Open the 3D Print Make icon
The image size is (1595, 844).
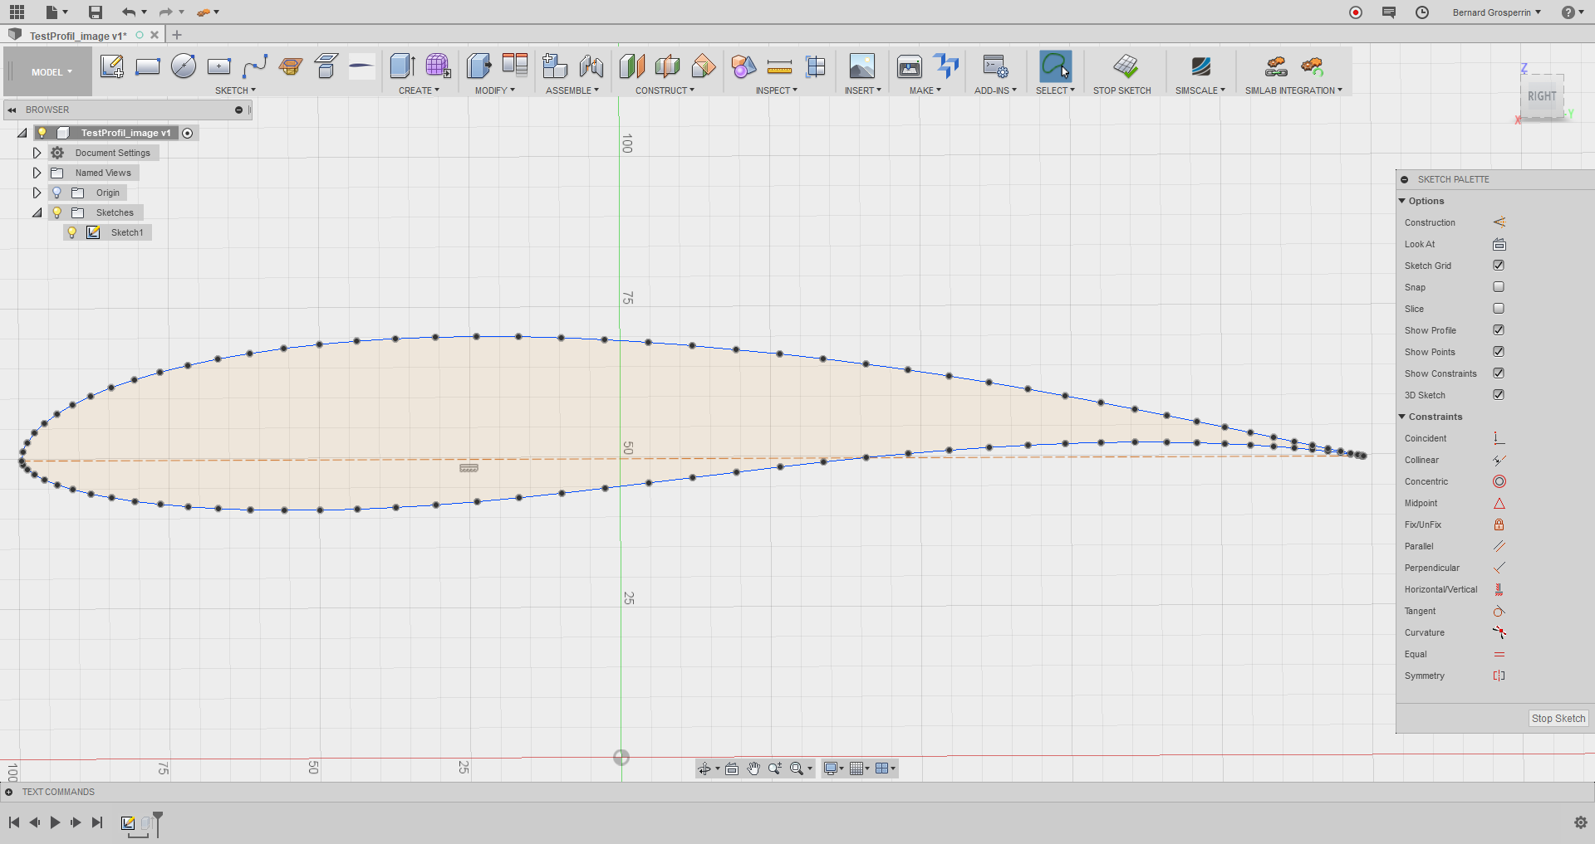point(910,66)
